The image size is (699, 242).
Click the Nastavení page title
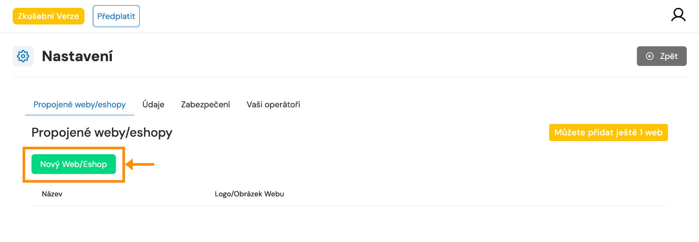(x=77, y=56)
